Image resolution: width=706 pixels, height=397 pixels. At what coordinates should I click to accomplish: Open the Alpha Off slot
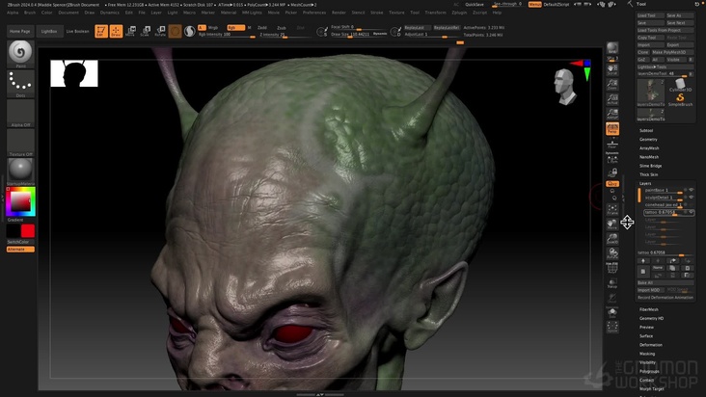(20, 114)
